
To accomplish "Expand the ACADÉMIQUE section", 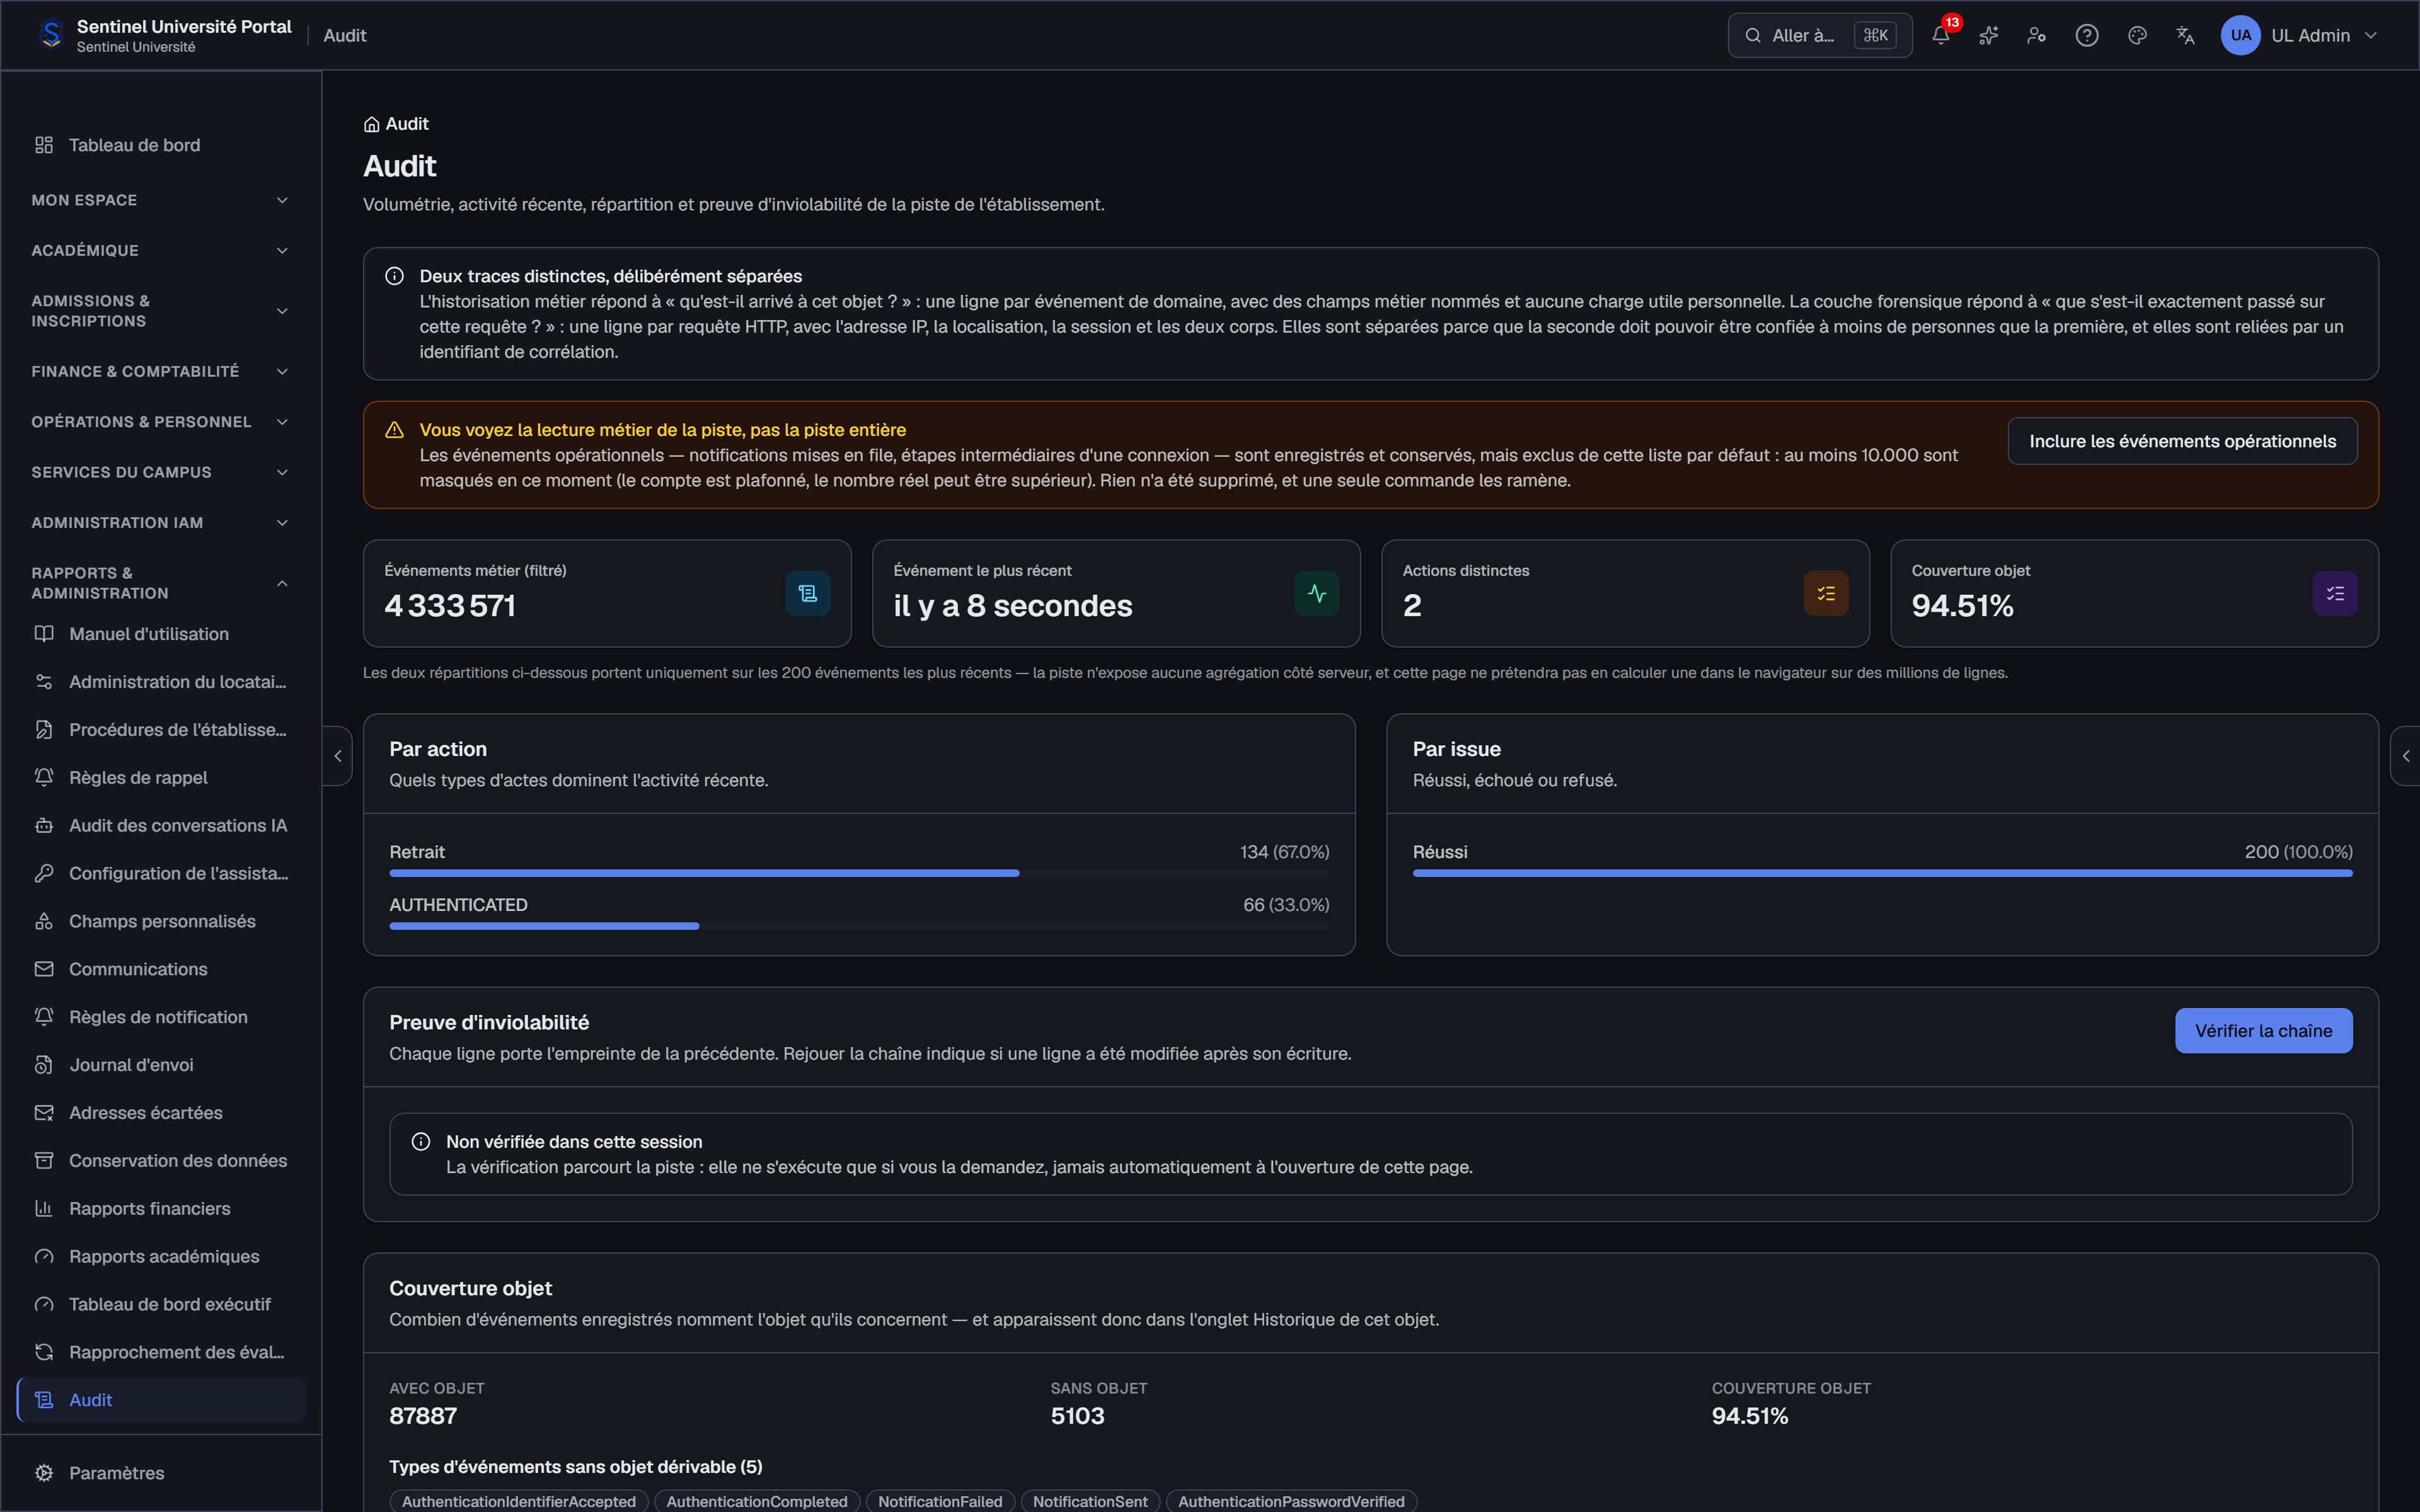I will 160,250.
